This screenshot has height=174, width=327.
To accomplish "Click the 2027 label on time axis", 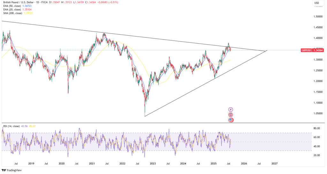I will click(x=274, y=163).
